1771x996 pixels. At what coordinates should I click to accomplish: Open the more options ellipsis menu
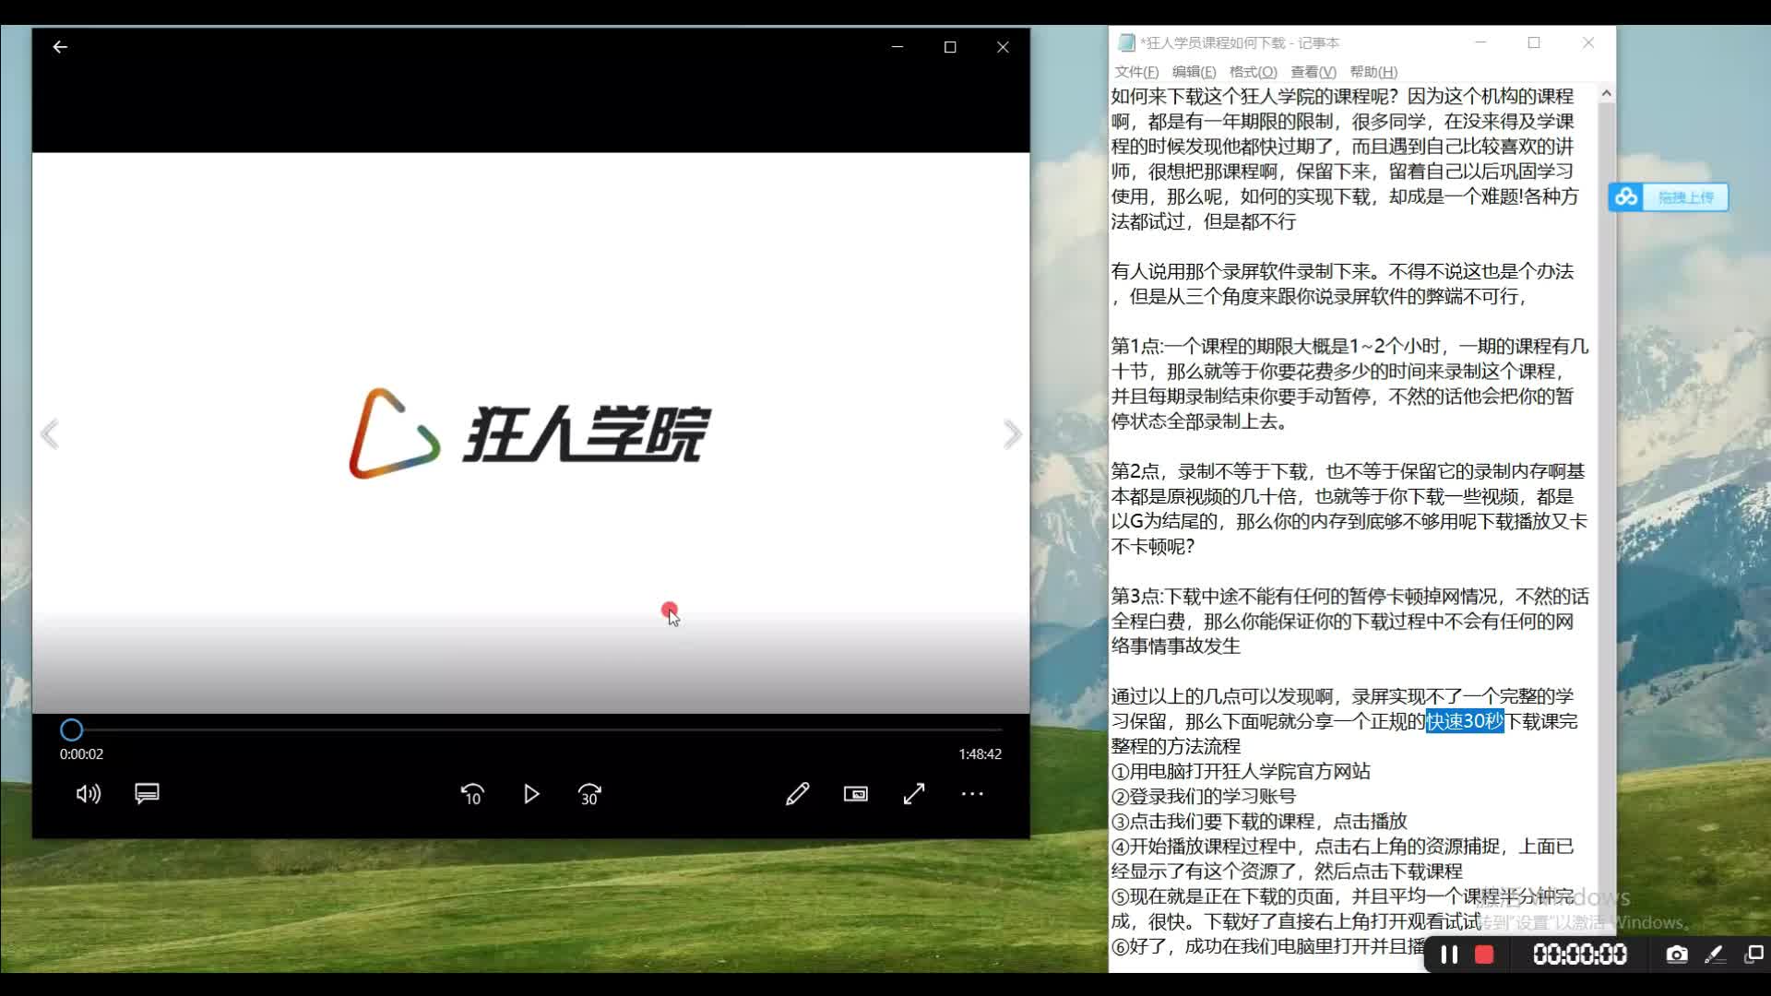coord(972,794)
